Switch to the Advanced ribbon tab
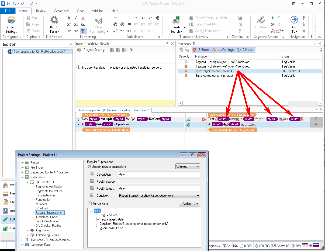This screenshot has height=251, width=325. [x=61, y=11]
